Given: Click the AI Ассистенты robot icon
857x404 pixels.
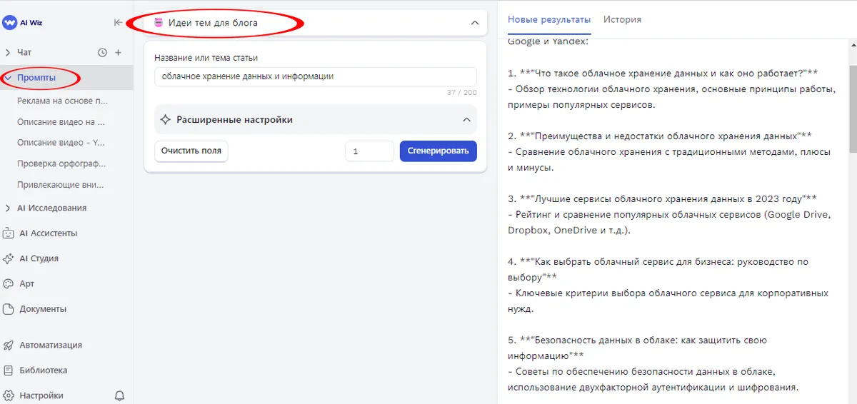Looking at the screenshot, I should coord(8,233).
